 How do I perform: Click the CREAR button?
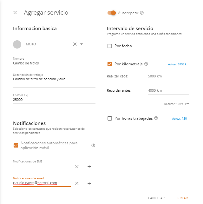tap(183, 198)
